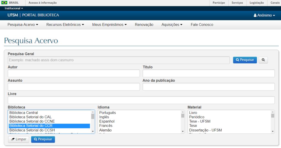Viewport: 281px width, 148px height.
Task: Open the Legislação link in the top bar
Action: click(257, 3)
